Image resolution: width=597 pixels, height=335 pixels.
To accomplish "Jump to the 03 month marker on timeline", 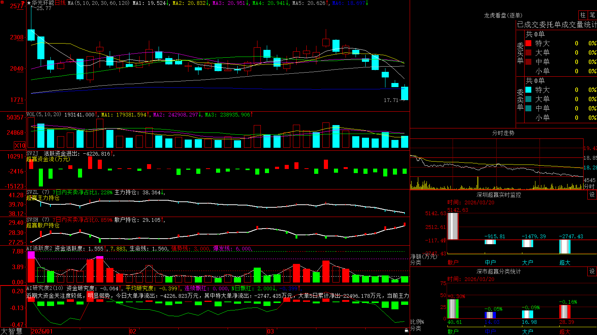I will coord(271,331).
